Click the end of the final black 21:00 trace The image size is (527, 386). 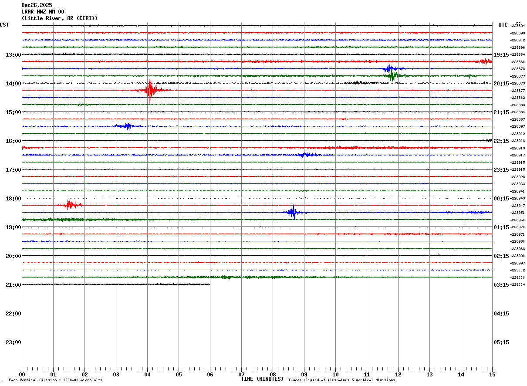tap(209, 284)
